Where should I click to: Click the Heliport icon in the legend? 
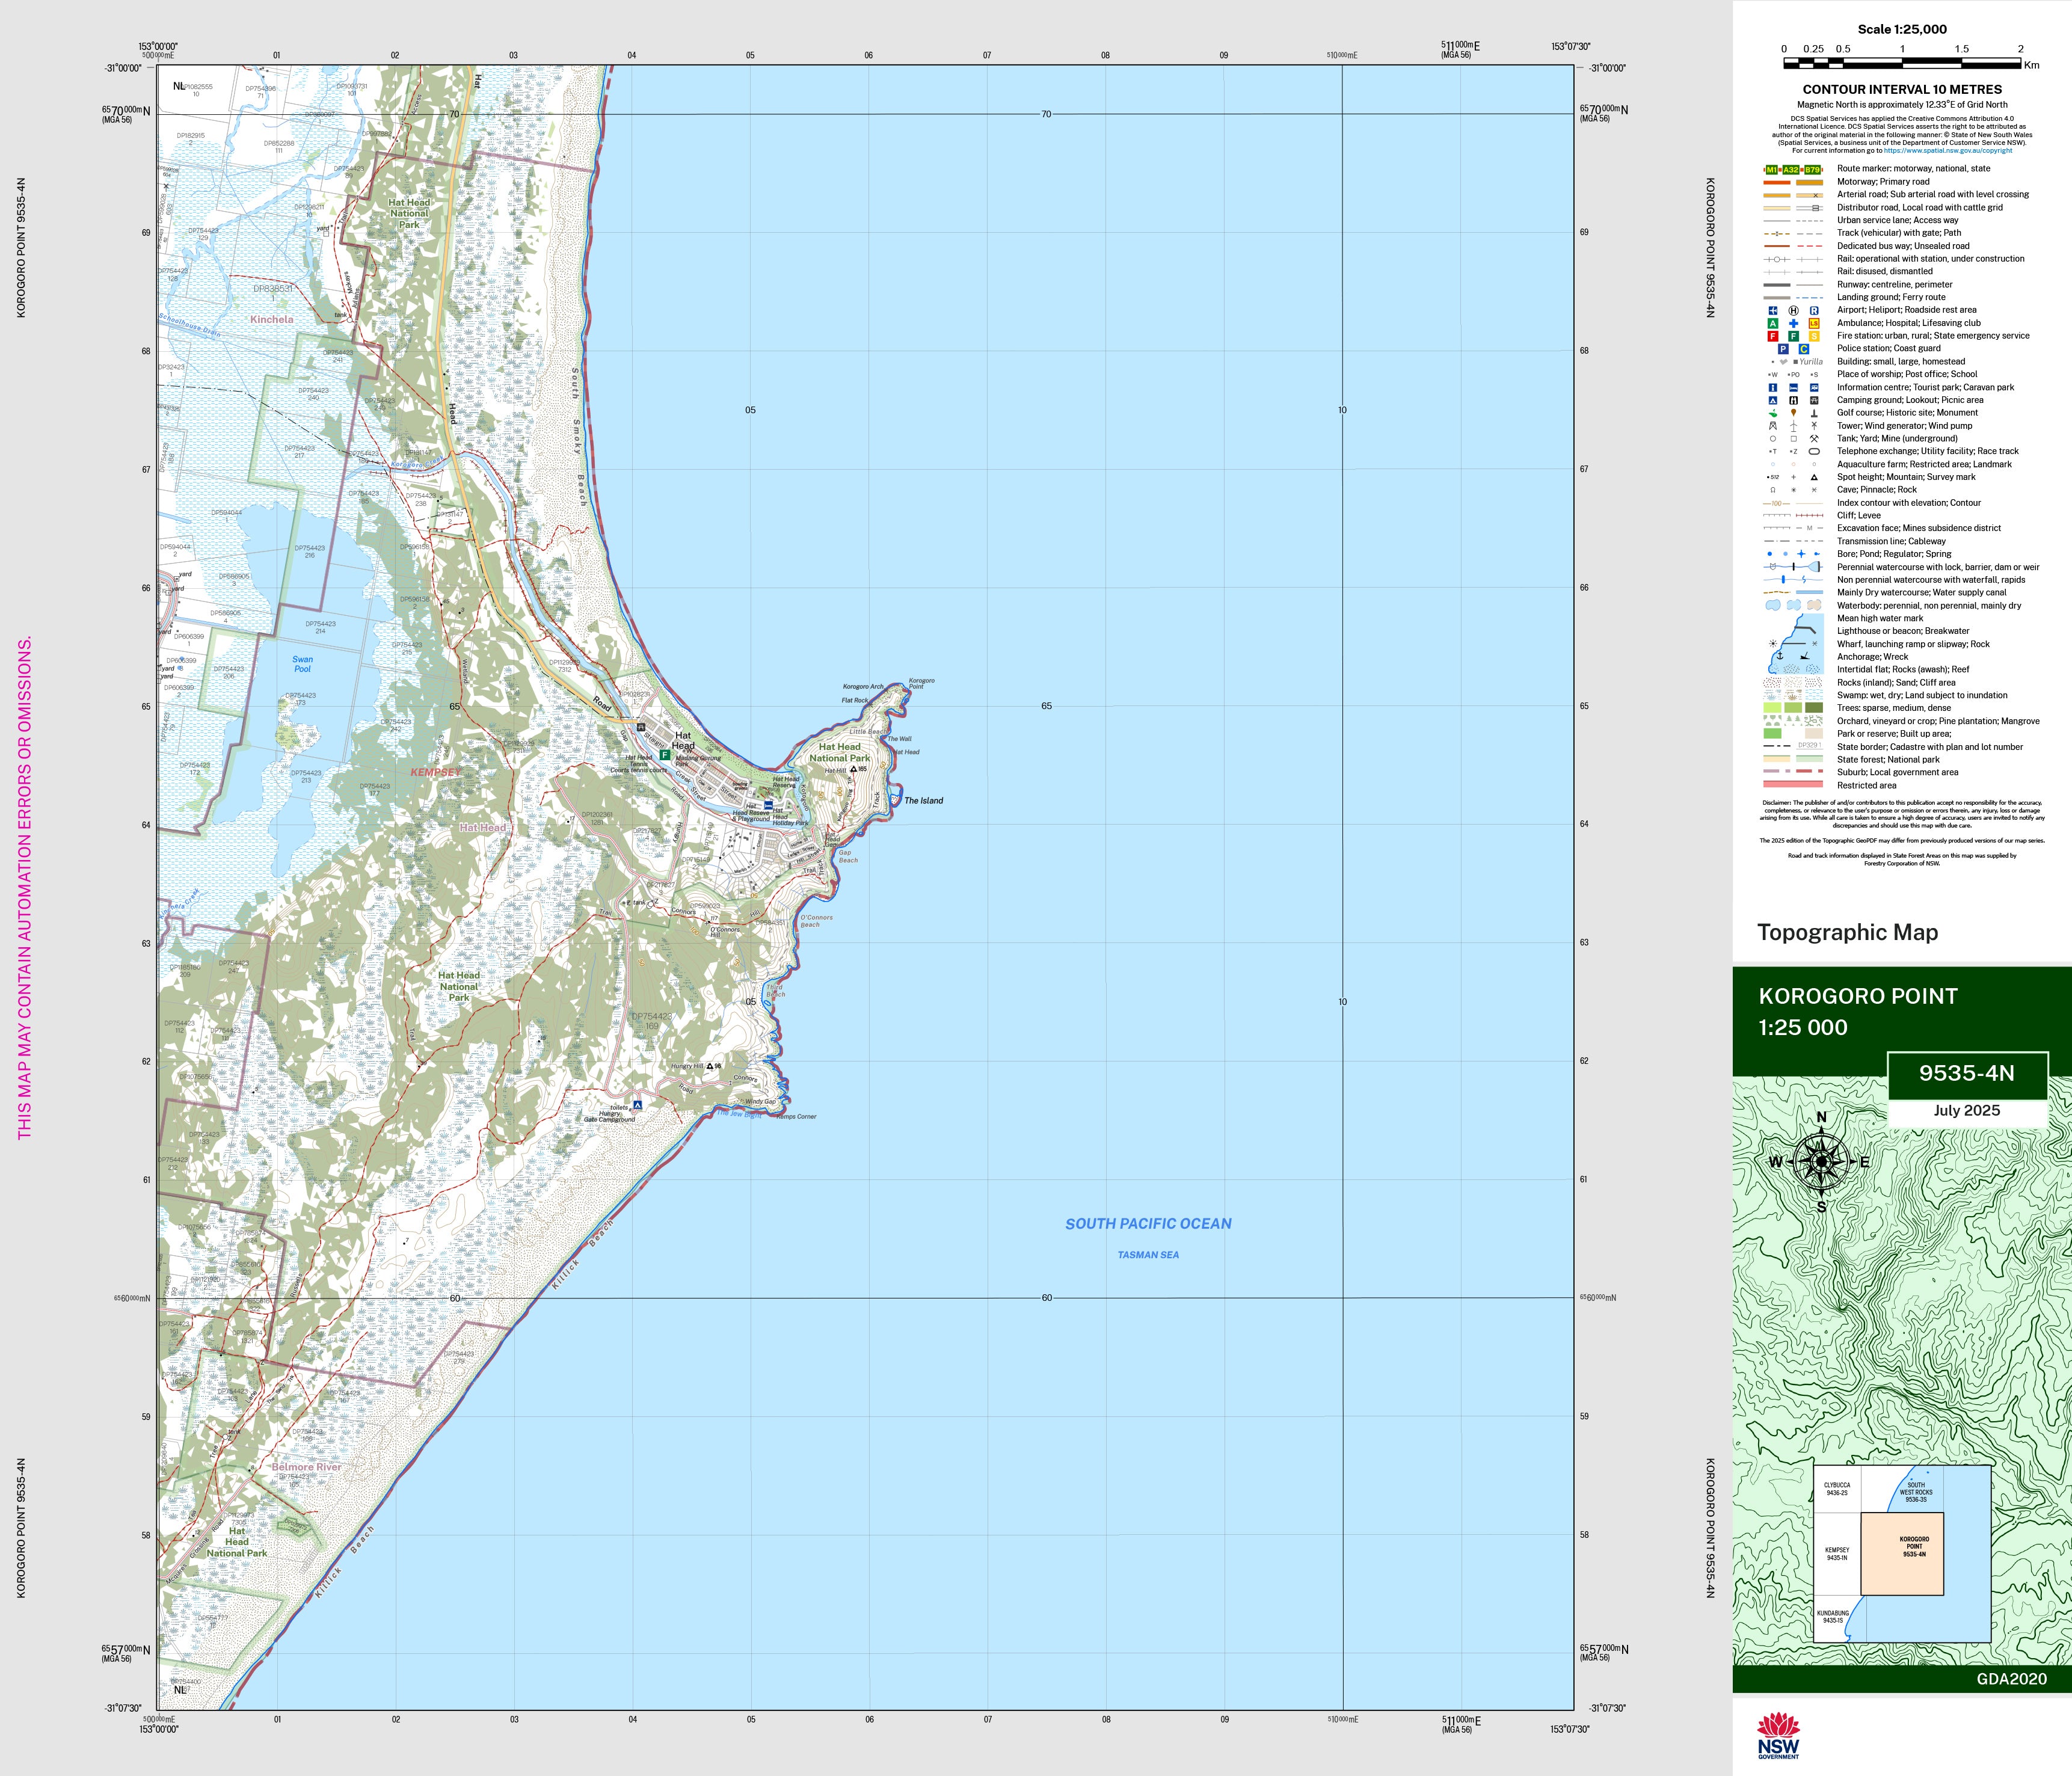tap(1793, 310)
